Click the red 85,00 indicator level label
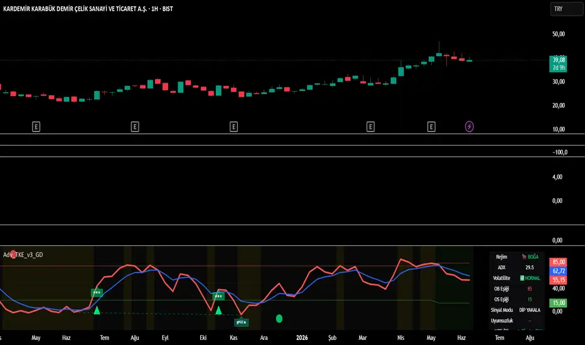 [x=559, y=262]
